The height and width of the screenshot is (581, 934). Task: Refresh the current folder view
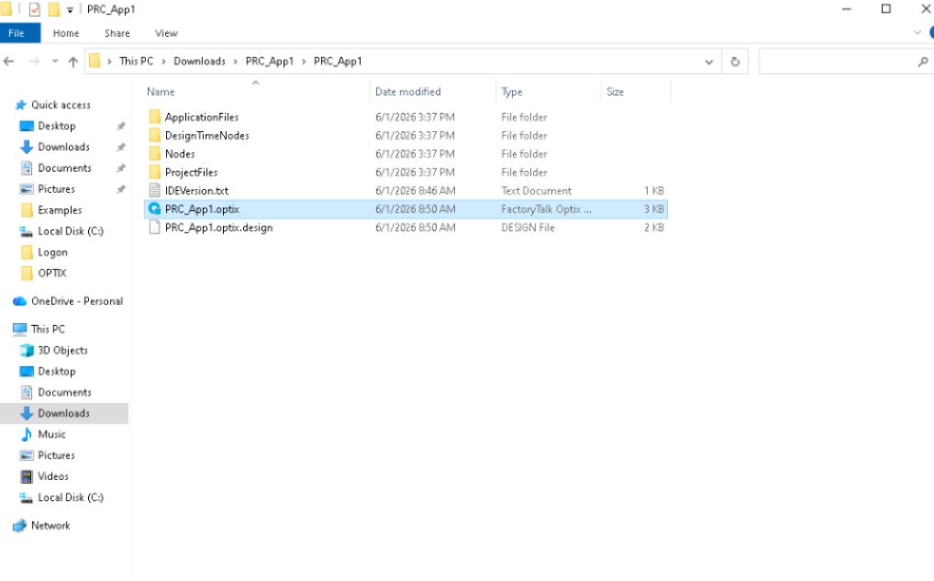point(735,61)
